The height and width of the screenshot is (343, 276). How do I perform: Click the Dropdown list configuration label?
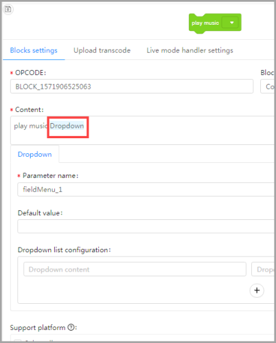coord(65,250)
